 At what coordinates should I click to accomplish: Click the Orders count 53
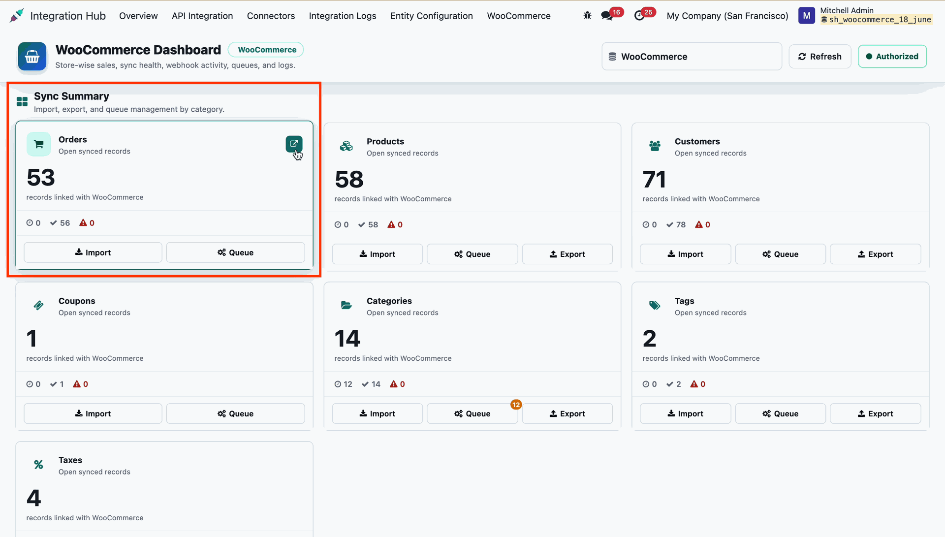pyautogui.click(x=41, y=177)
